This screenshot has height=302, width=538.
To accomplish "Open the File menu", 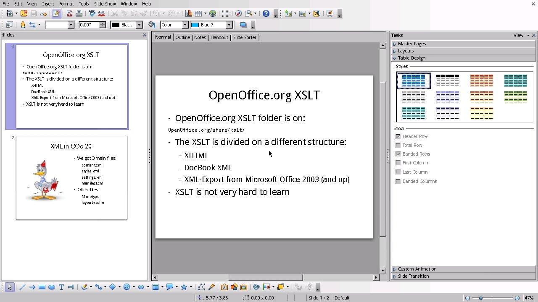I will [x=6, y=4].
